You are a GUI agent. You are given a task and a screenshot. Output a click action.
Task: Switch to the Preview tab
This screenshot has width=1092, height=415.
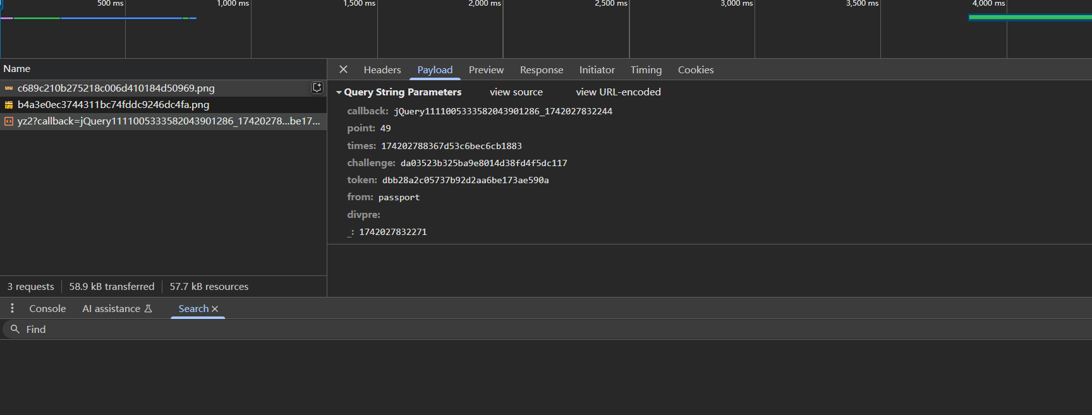[486, 70]
